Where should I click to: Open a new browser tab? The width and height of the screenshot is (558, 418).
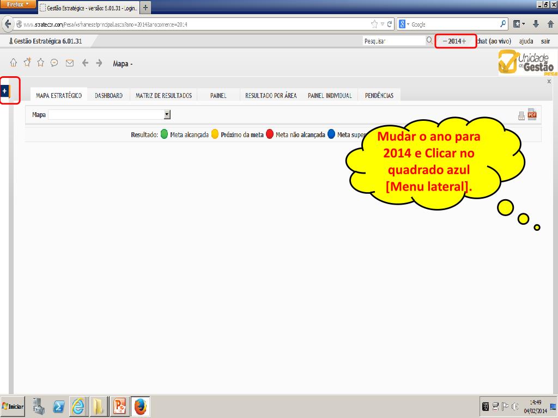[x=145, y=8]
